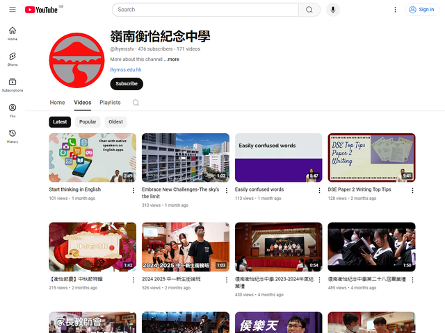This screenshot has height=333, width=445.
Task: Subscribe to the channel
Action: (127, 84)
